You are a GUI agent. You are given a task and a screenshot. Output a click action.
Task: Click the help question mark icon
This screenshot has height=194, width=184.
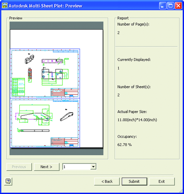(8, 181)
